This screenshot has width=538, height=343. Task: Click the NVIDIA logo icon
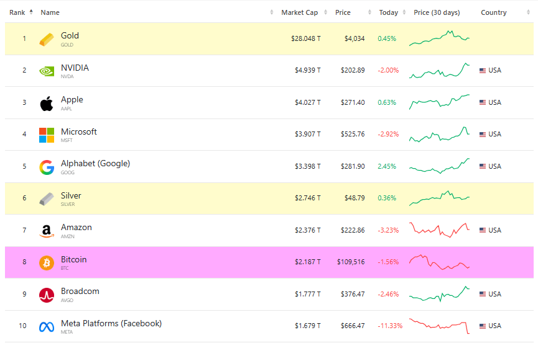click(x=47, y=71)
